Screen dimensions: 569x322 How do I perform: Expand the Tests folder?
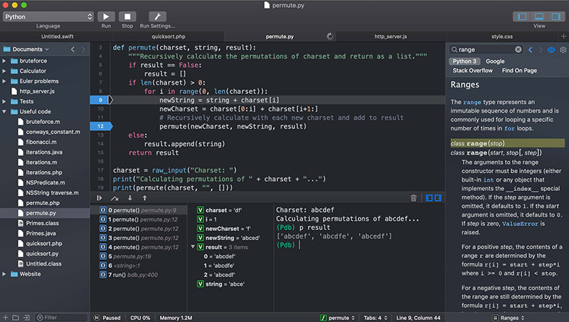[x=4, y=101]
